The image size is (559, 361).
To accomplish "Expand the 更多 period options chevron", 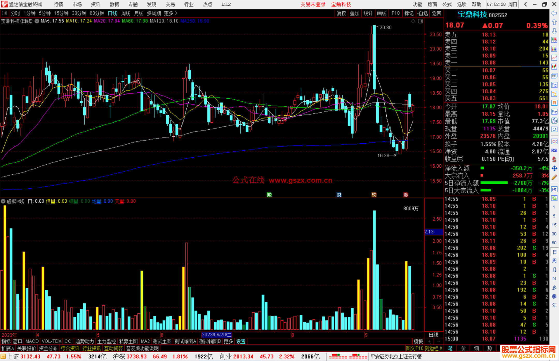I will [x=176, y=13].
